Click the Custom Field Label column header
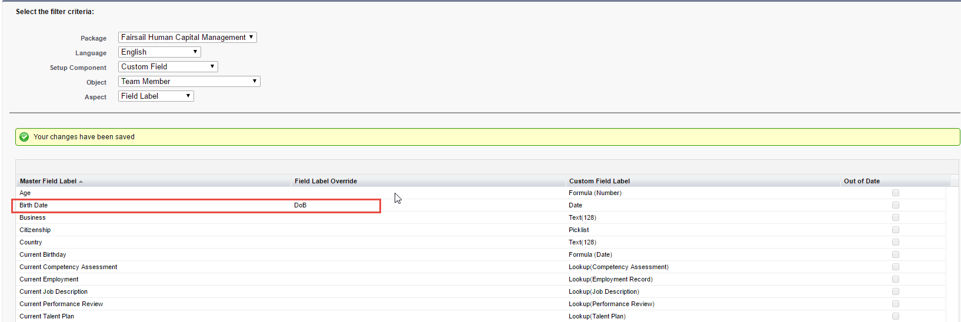 pyautogui.click(x=599, y=181)
